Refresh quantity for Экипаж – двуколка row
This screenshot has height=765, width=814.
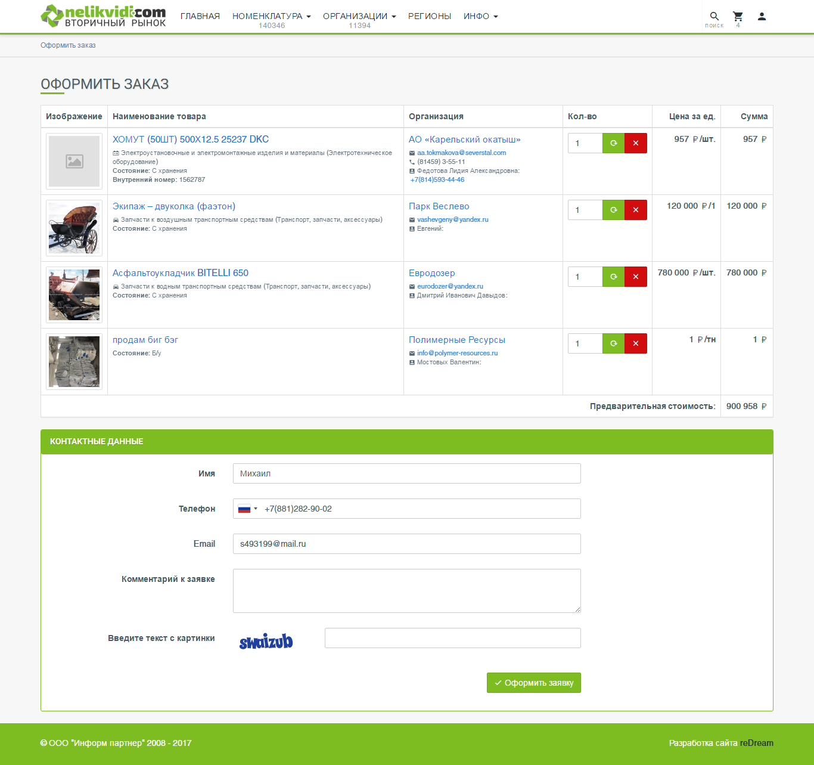point(613,210)
